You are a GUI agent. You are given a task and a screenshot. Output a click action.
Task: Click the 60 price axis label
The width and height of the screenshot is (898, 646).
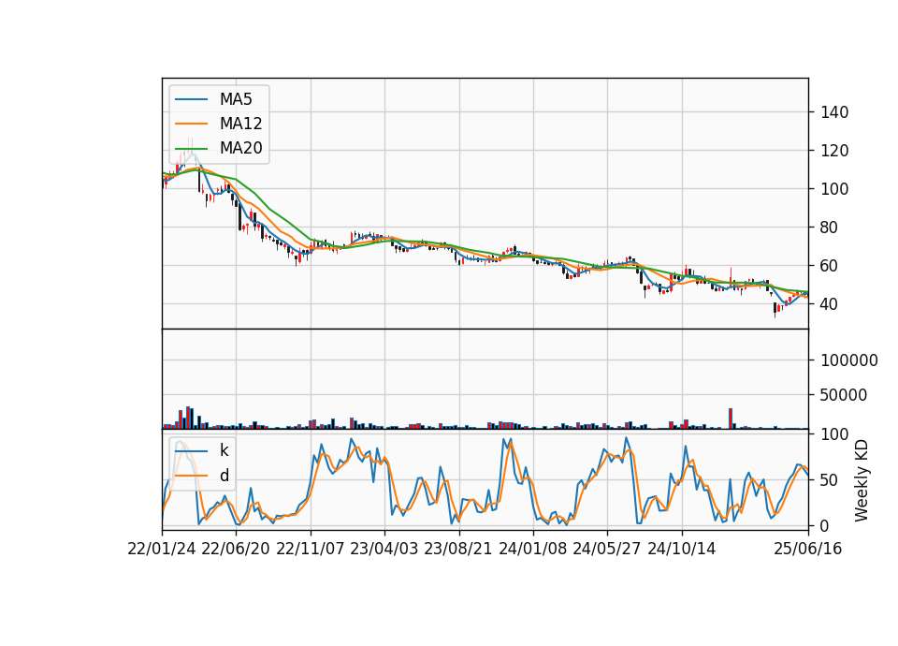point(830,266)
